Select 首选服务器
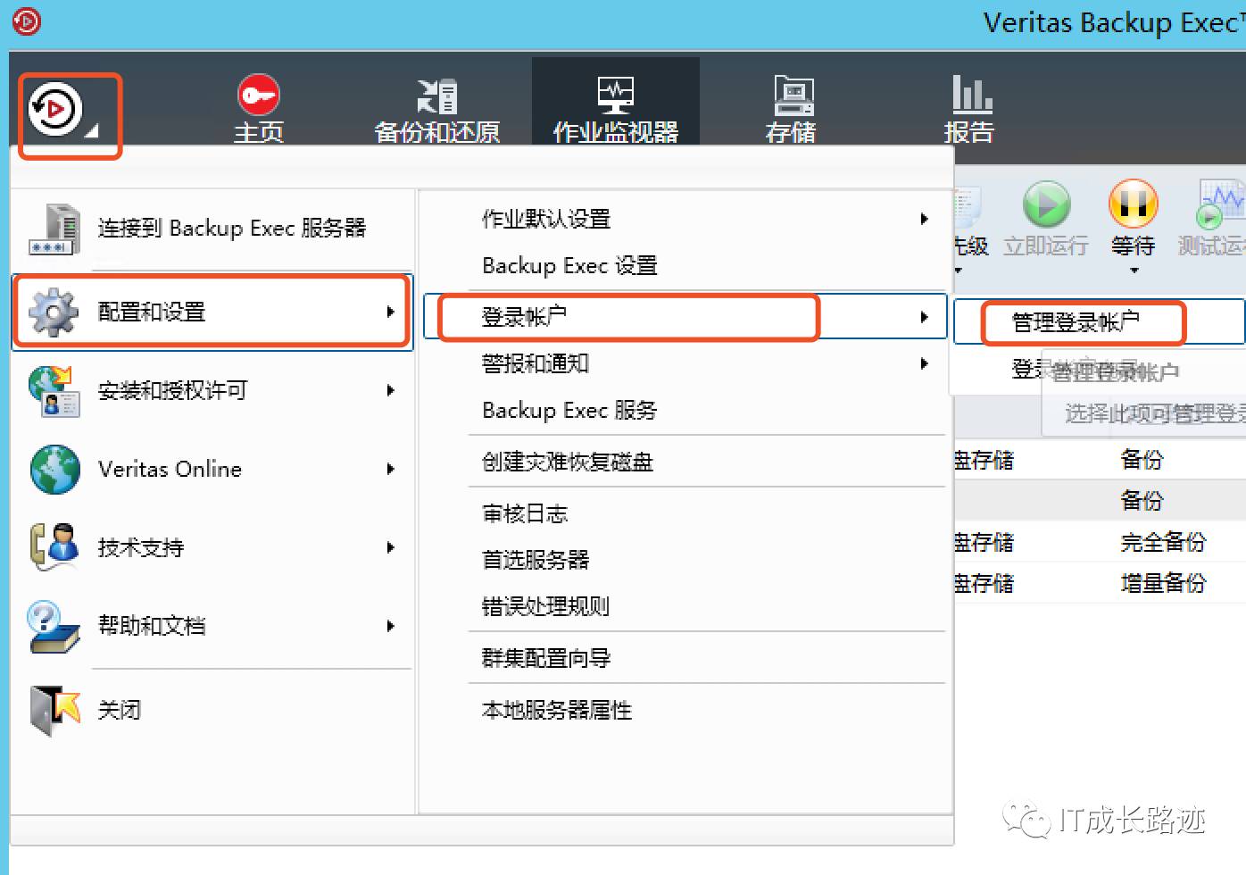The width and height of the screenshot is (1246, 875). pos(685,560)
